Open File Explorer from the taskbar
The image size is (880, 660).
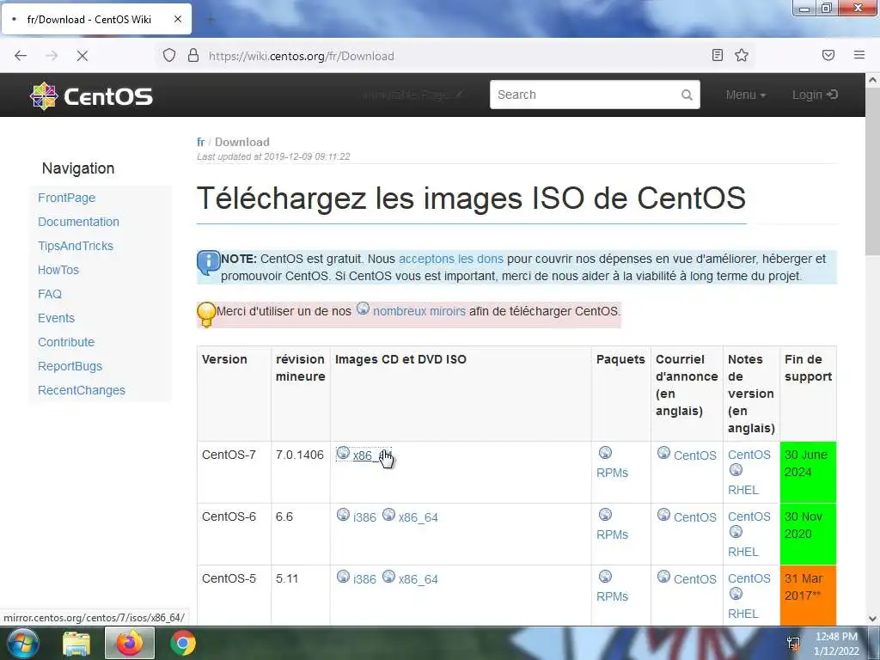(x=76, y=643)
